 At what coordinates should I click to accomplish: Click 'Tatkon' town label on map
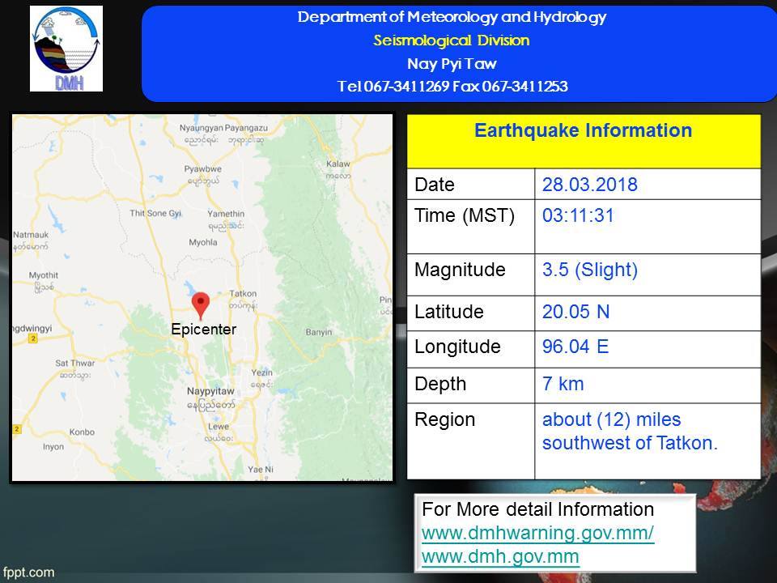tap(243, 293)
